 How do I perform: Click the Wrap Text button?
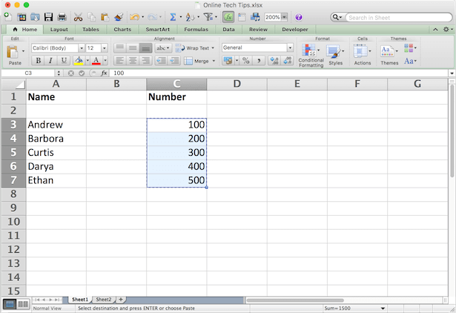[x=195, y=47]
